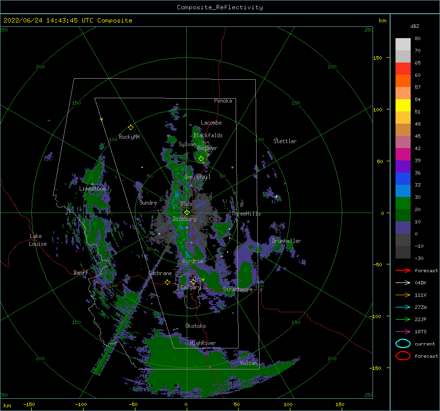Select the slate purple 0-10 dBZ band
Screen dimensions: 440x411
tap(403, 227)
